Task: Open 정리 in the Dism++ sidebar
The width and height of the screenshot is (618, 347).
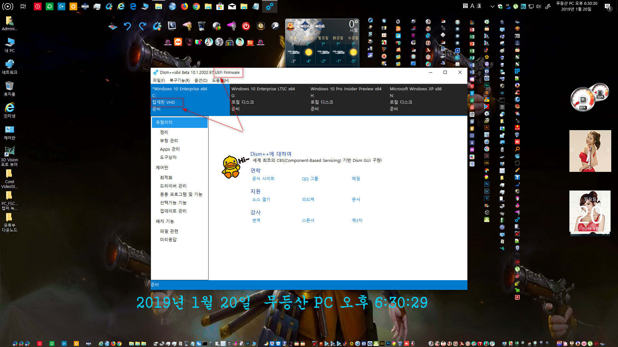Action: [x=164, y=132]
